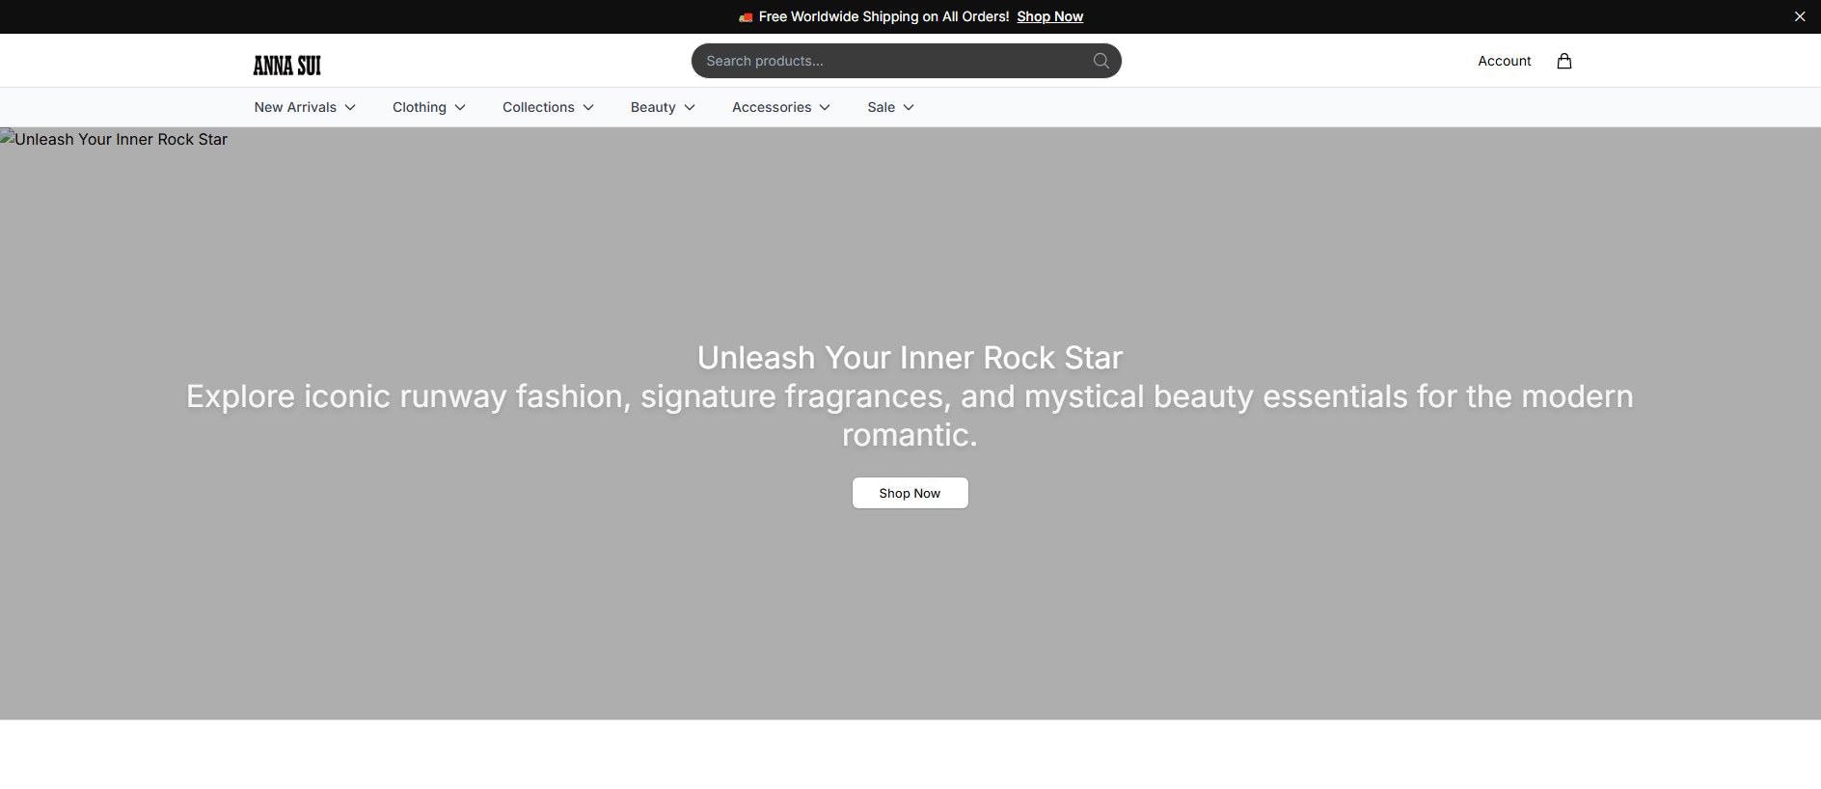Open the Sale dropdown

click(x=890, y=107)
